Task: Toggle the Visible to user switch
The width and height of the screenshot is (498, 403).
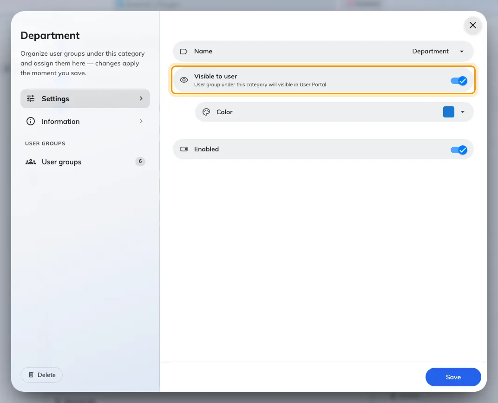Action: point(459,81)
